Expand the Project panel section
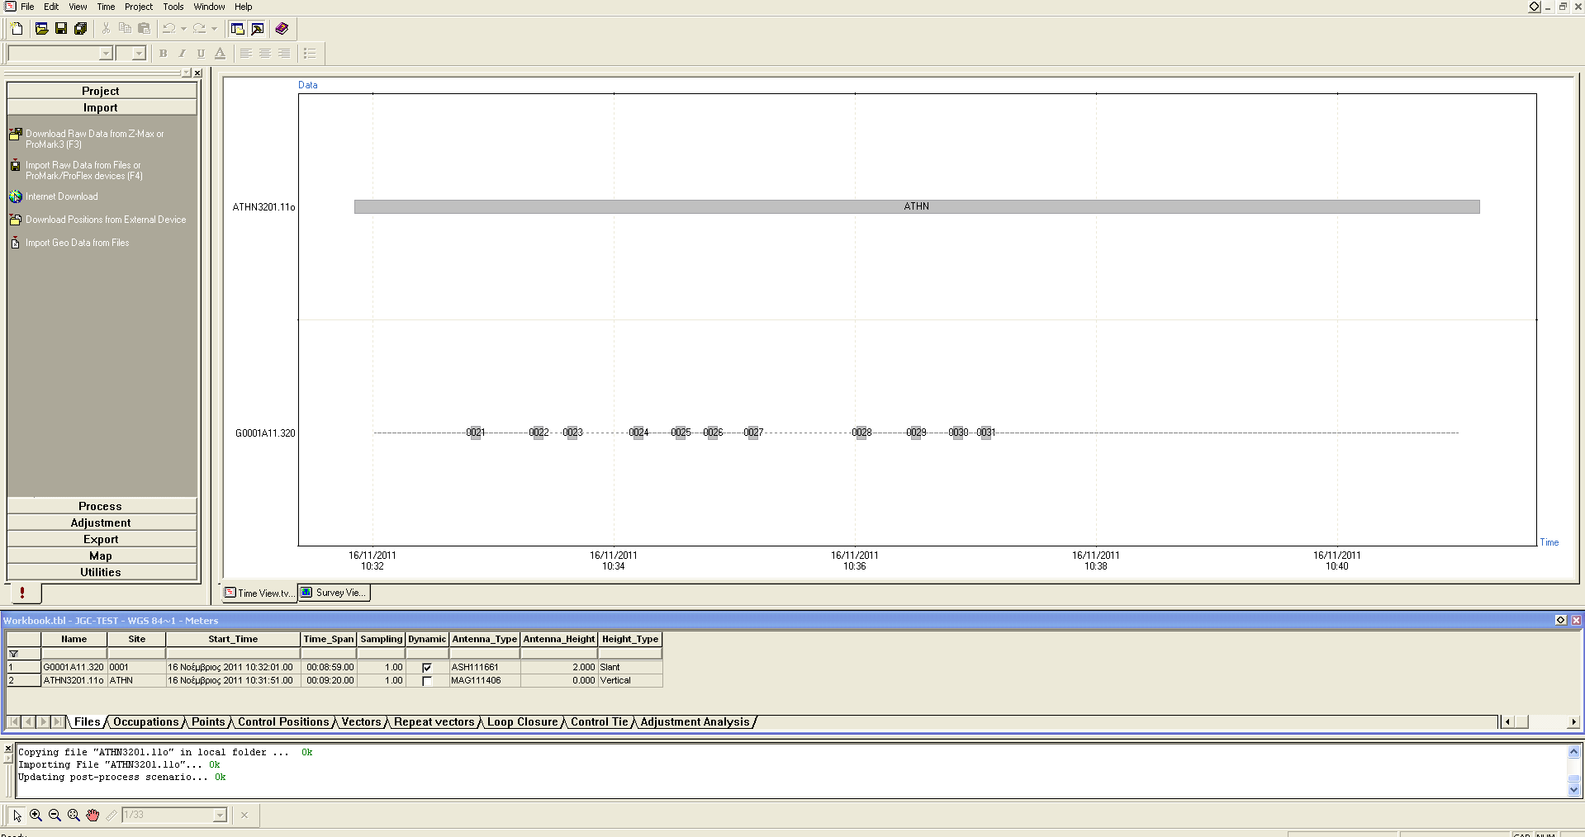This screenshot has width=1585, height=837. pos(102,91)
